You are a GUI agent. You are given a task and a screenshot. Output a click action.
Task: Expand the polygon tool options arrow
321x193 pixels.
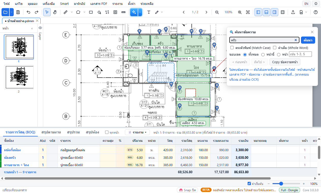pyautogui.click(x=85, y=12)
